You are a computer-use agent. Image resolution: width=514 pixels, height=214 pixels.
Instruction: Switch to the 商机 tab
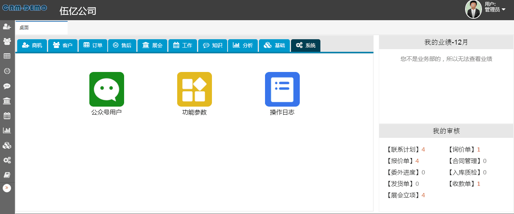[x=32, y=45]
